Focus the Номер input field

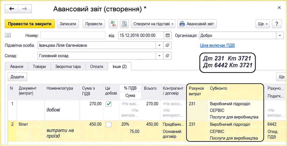point(73,35)
